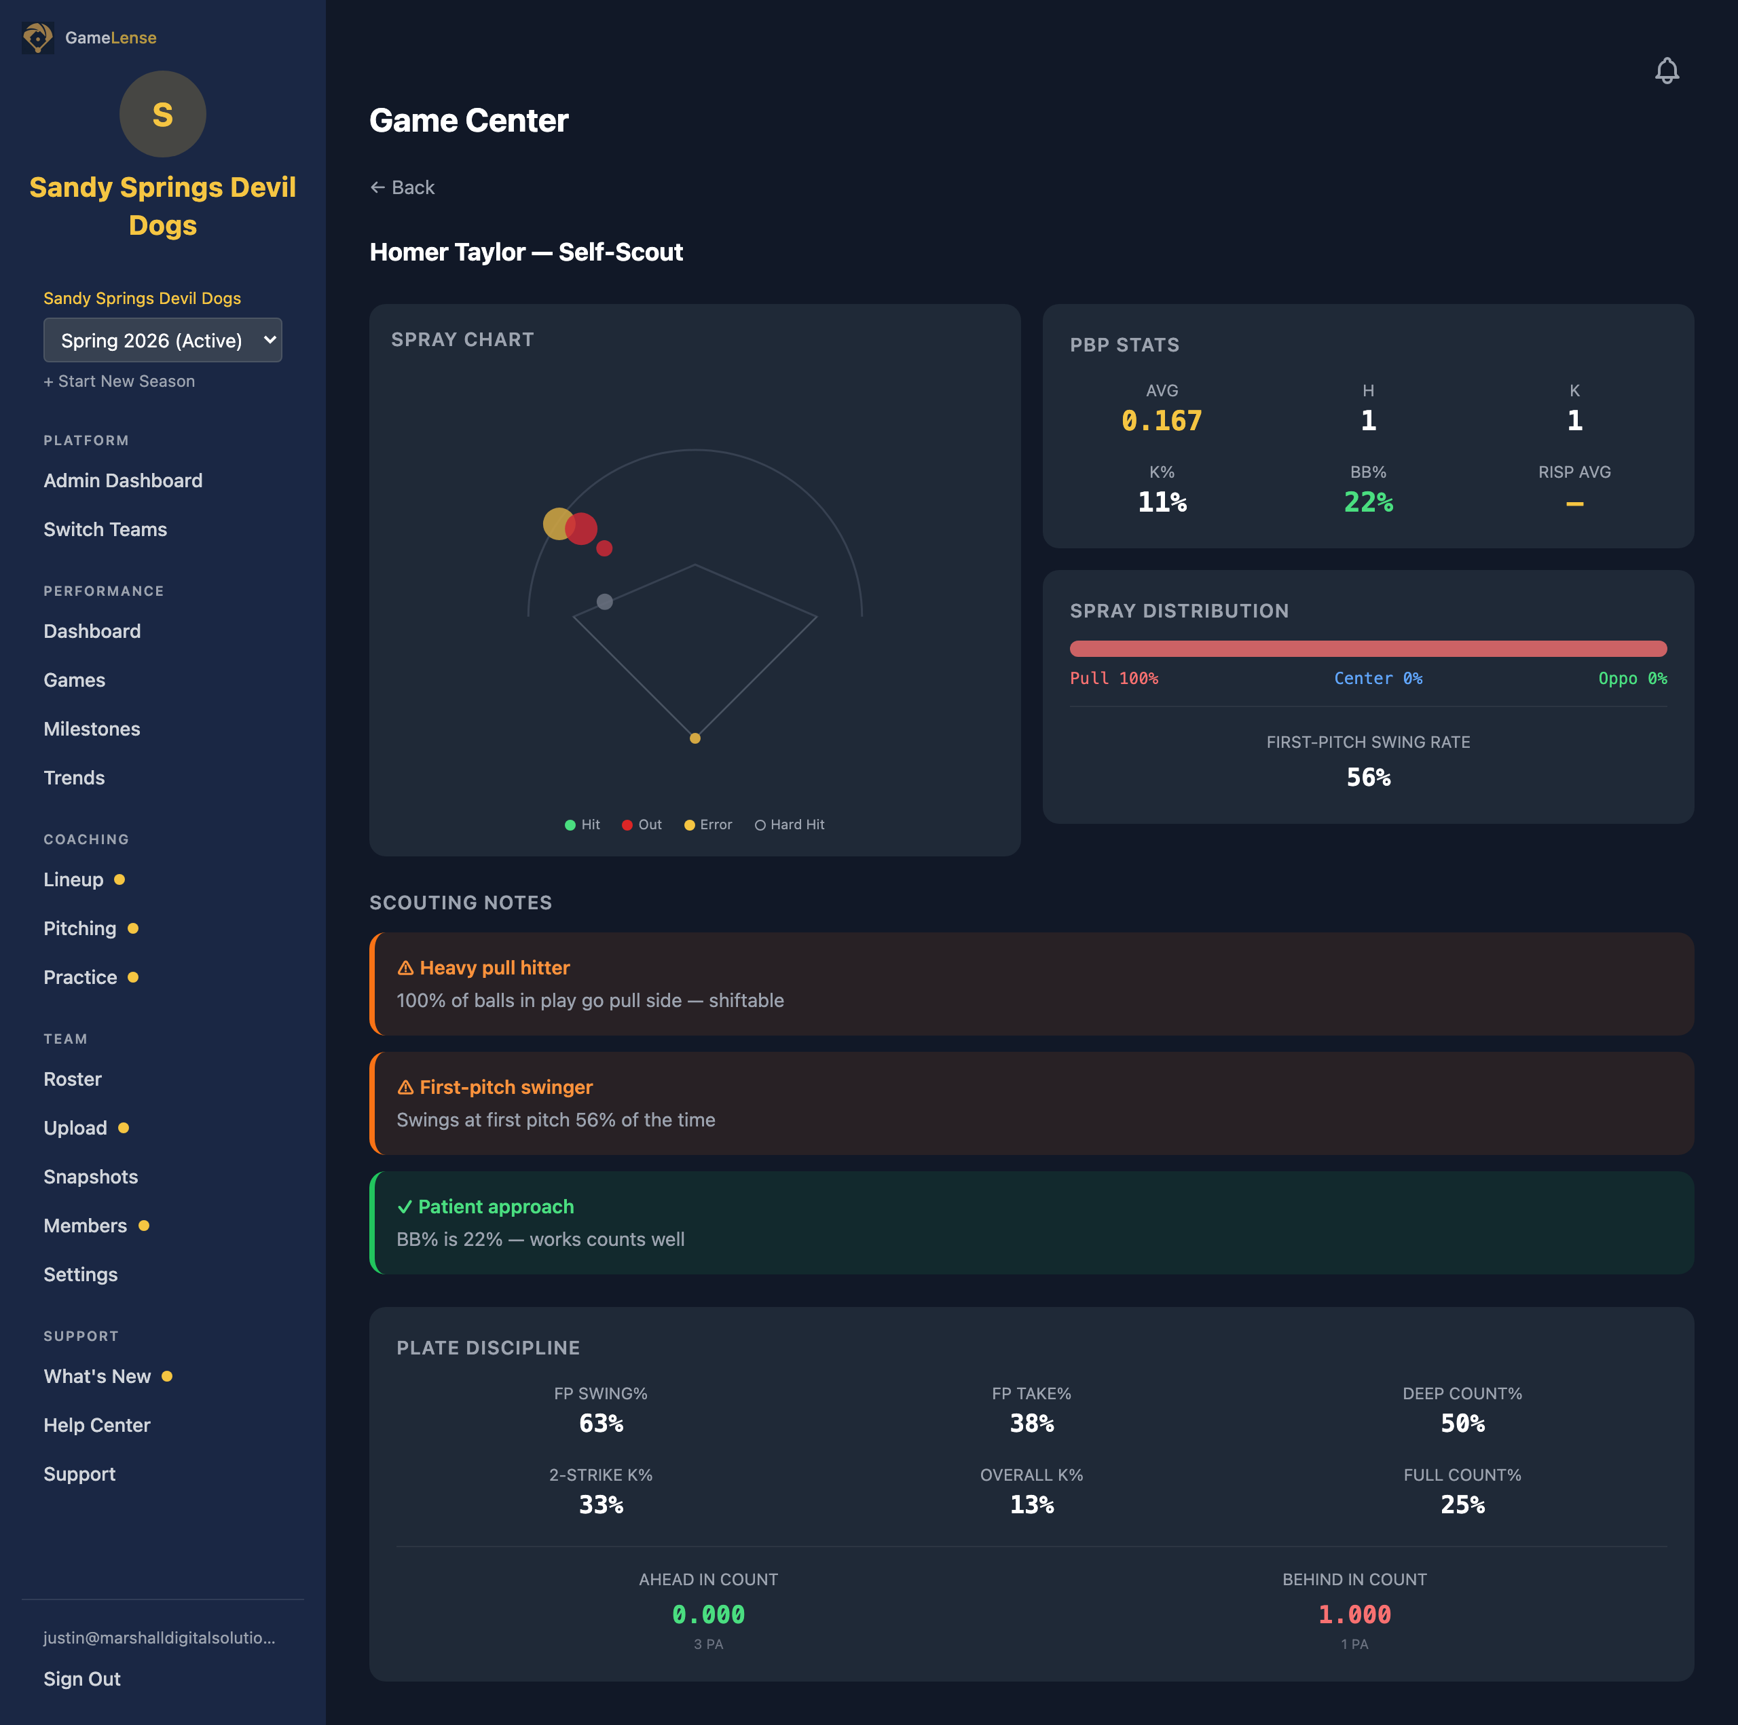The height and width of the screenshot is (1725, 1738).
Task: Click the DEEP COUNT% value 50%
Action: [x=1463, y=1424]
